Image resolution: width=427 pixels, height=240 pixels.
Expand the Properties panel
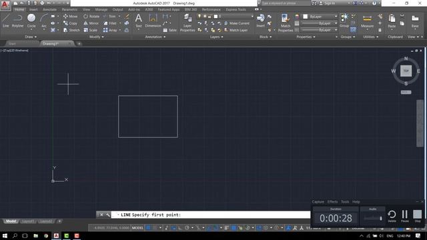pos(306,37)
